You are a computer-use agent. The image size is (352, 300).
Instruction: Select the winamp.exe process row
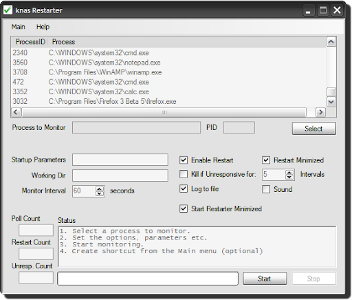click(168, 72)
